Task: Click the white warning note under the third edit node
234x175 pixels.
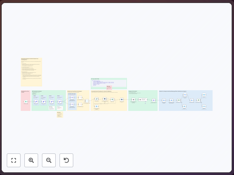Action: point(52,108)
